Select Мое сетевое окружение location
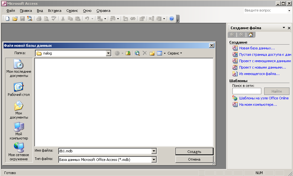 pyautogui.click(x=19, y=152)
